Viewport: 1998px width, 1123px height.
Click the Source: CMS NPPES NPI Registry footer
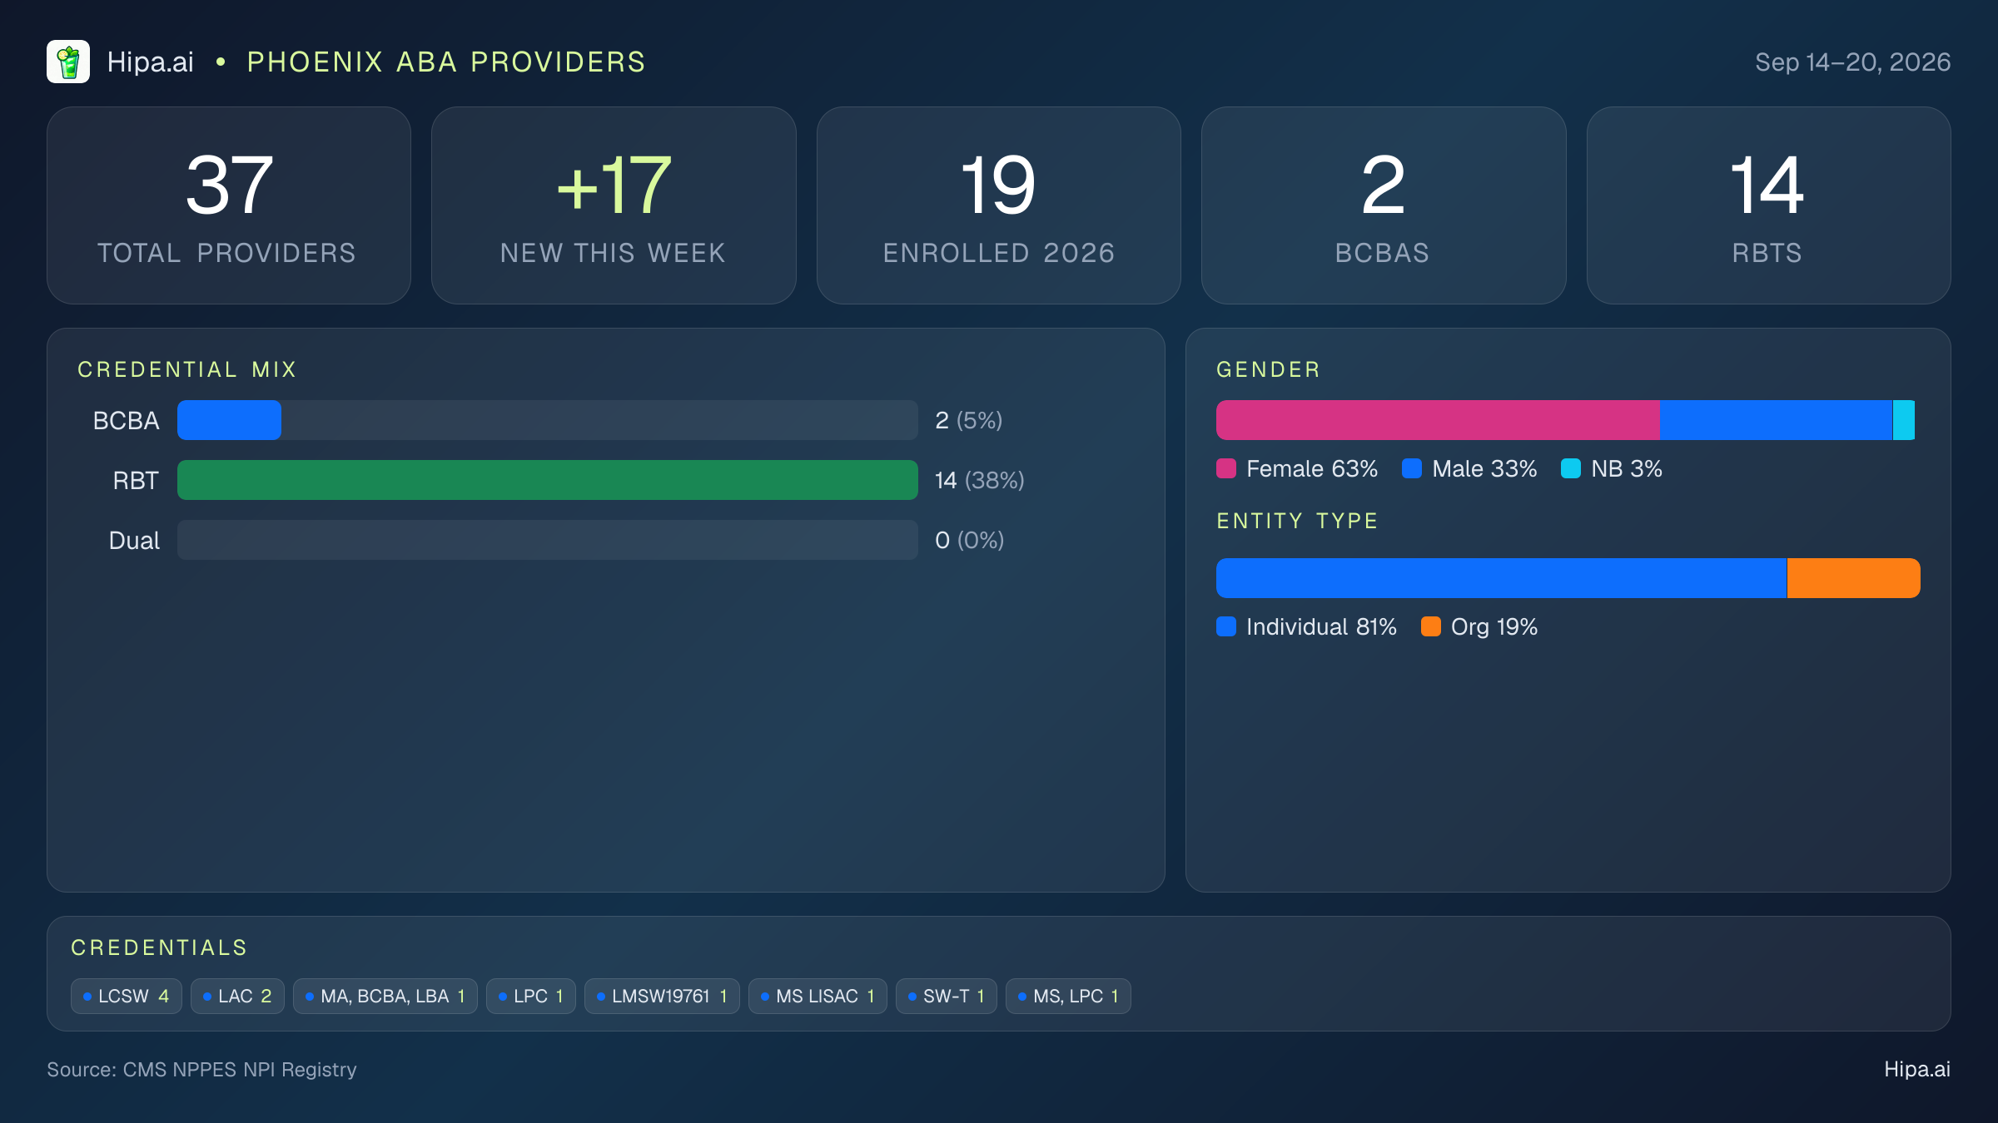(201, 1069)
